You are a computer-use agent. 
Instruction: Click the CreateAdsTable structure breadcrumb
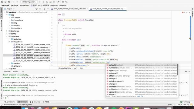click(x=65, y=68)
